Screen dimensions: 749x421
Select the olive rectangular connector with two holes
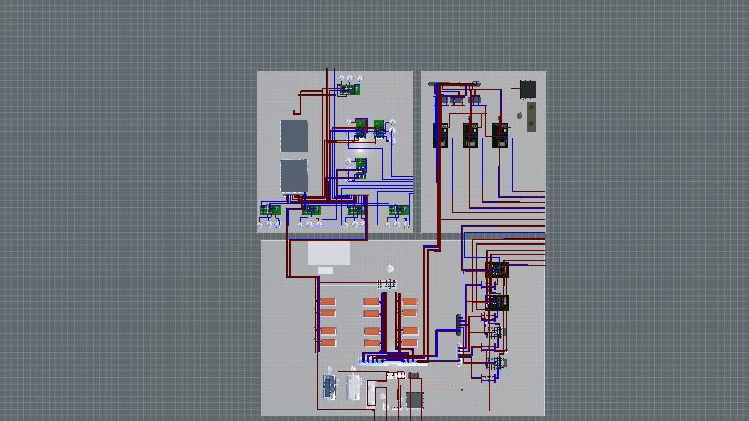[x=532, y=118]
